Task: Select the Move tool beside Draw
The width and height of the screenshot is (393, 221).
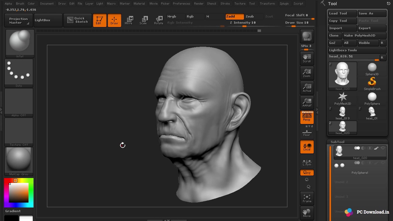Action: tap(129, 20)
